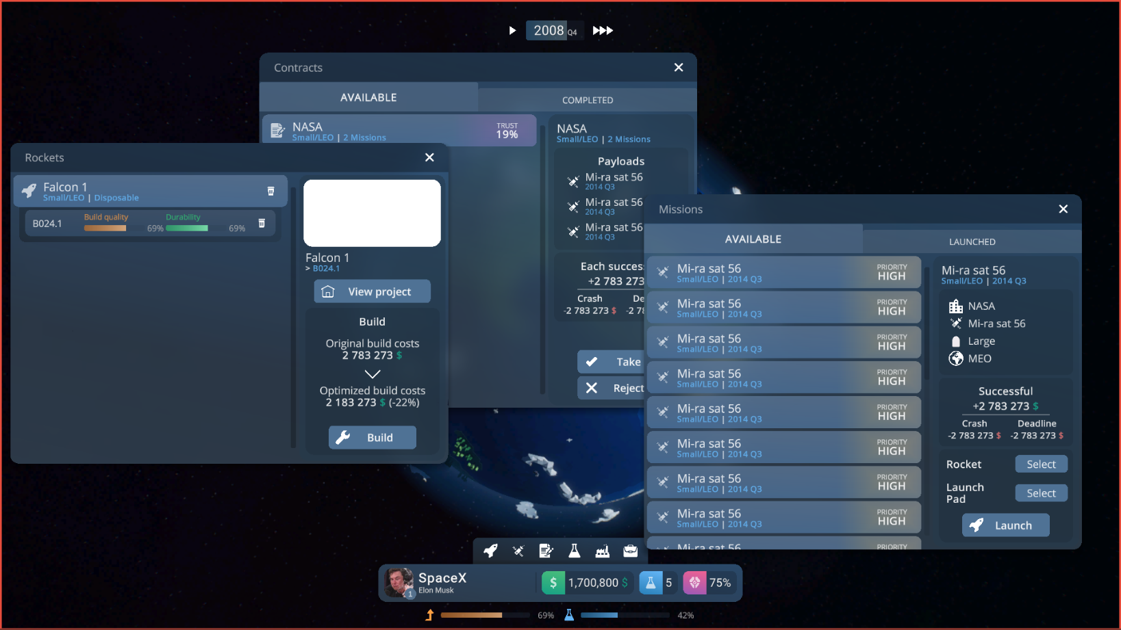Open Contracts via the document-pen toolbar icon

(546, 551)
